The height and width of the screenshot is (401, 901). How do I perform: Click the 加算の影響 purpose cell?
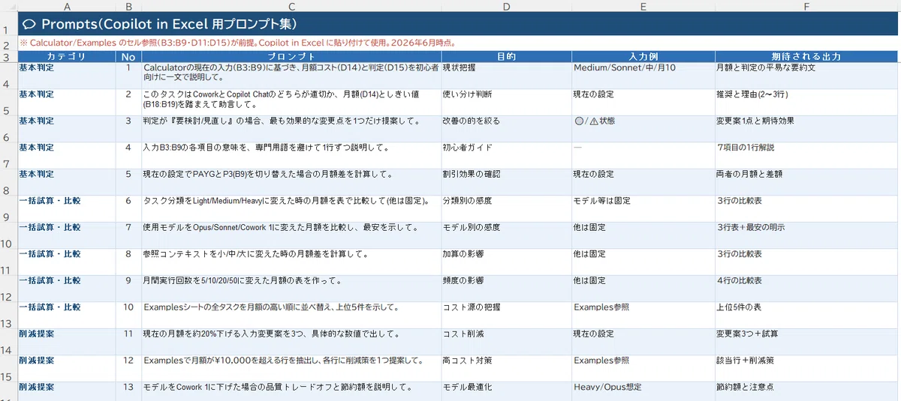click(x=506, y=262)
